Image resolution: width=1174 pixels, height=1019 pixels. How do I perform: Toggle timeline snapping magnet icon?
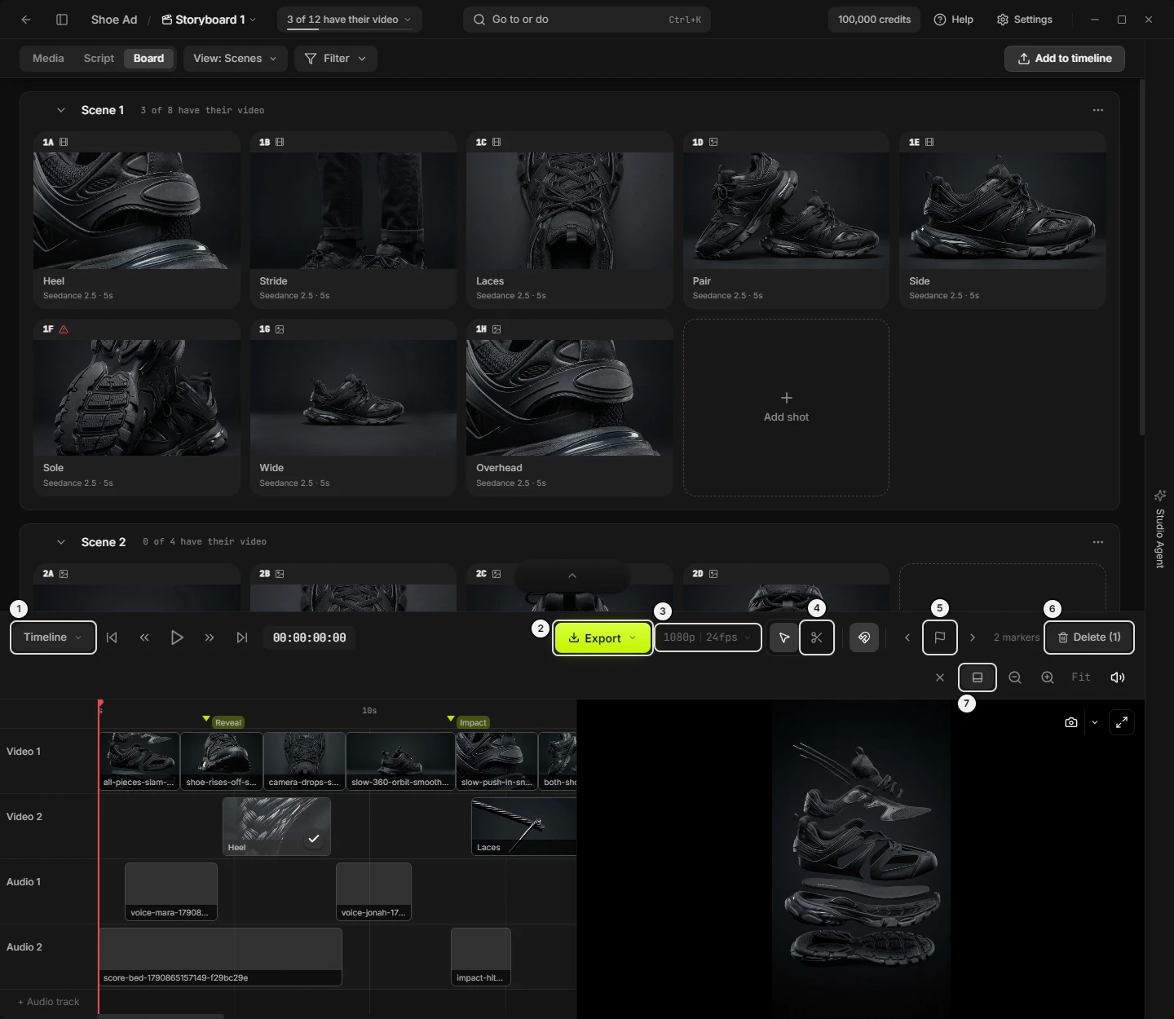click(864, 637)
